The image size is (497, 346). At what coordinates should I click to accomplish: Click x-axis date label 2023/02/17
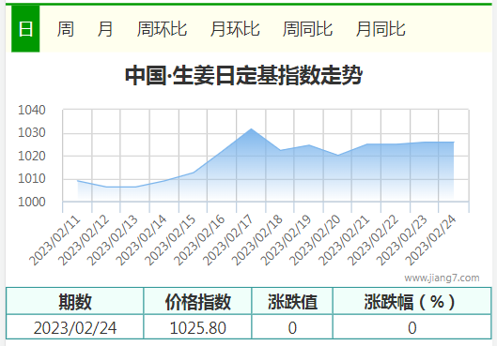click(228, 241)
